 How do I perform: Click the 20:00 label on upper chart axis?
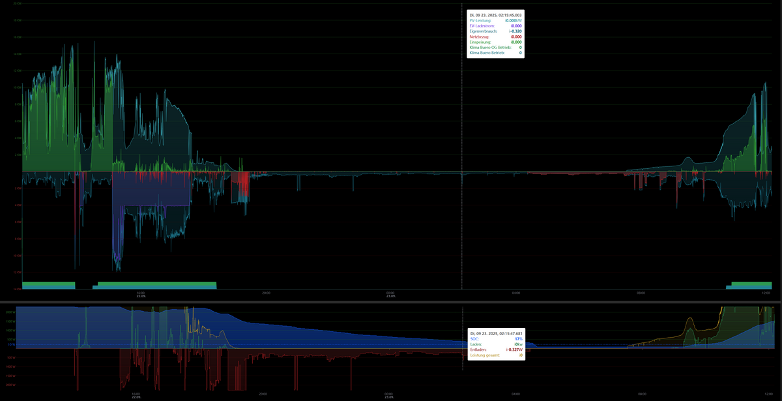point(265,293)
